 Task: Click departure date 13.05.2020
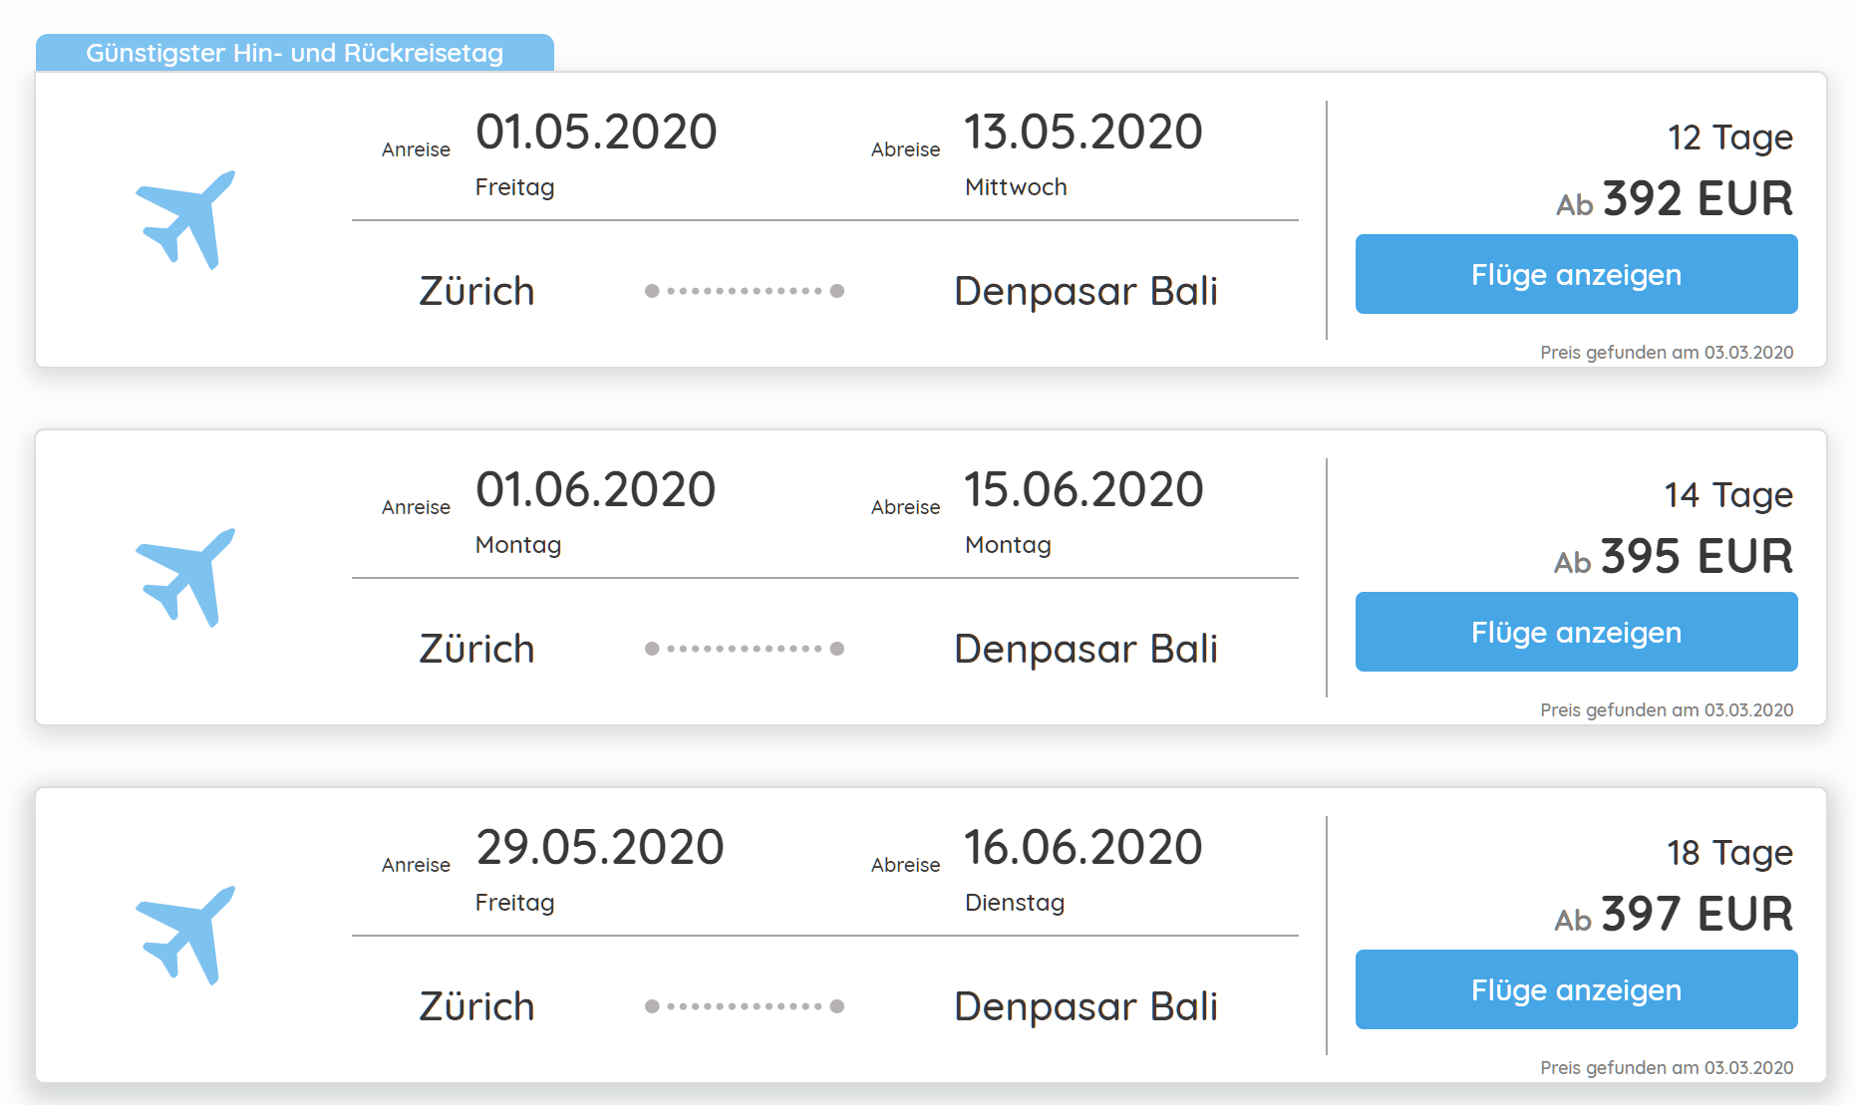pos(1083,133)
